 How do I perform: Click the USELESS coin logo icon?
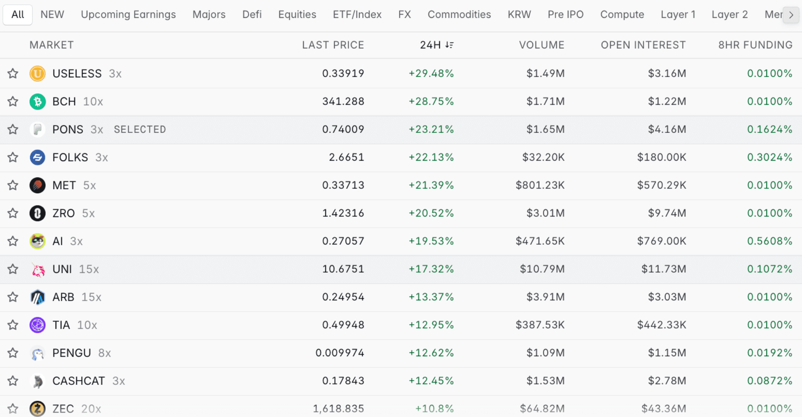[x=37, y=73]
